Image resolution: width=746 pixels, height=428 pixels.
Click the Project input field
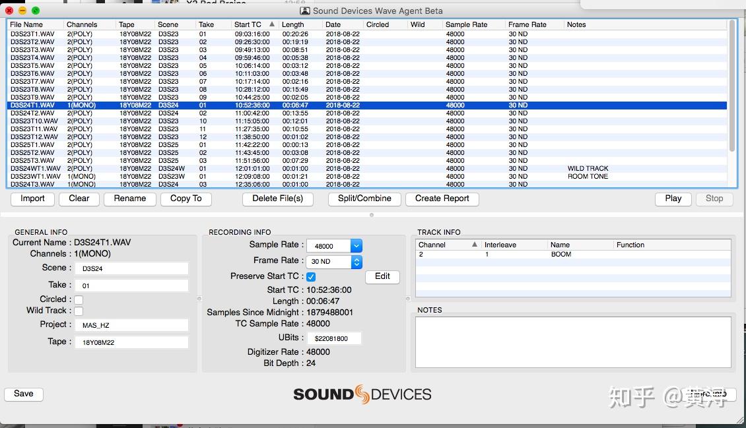tap(131, 325)
